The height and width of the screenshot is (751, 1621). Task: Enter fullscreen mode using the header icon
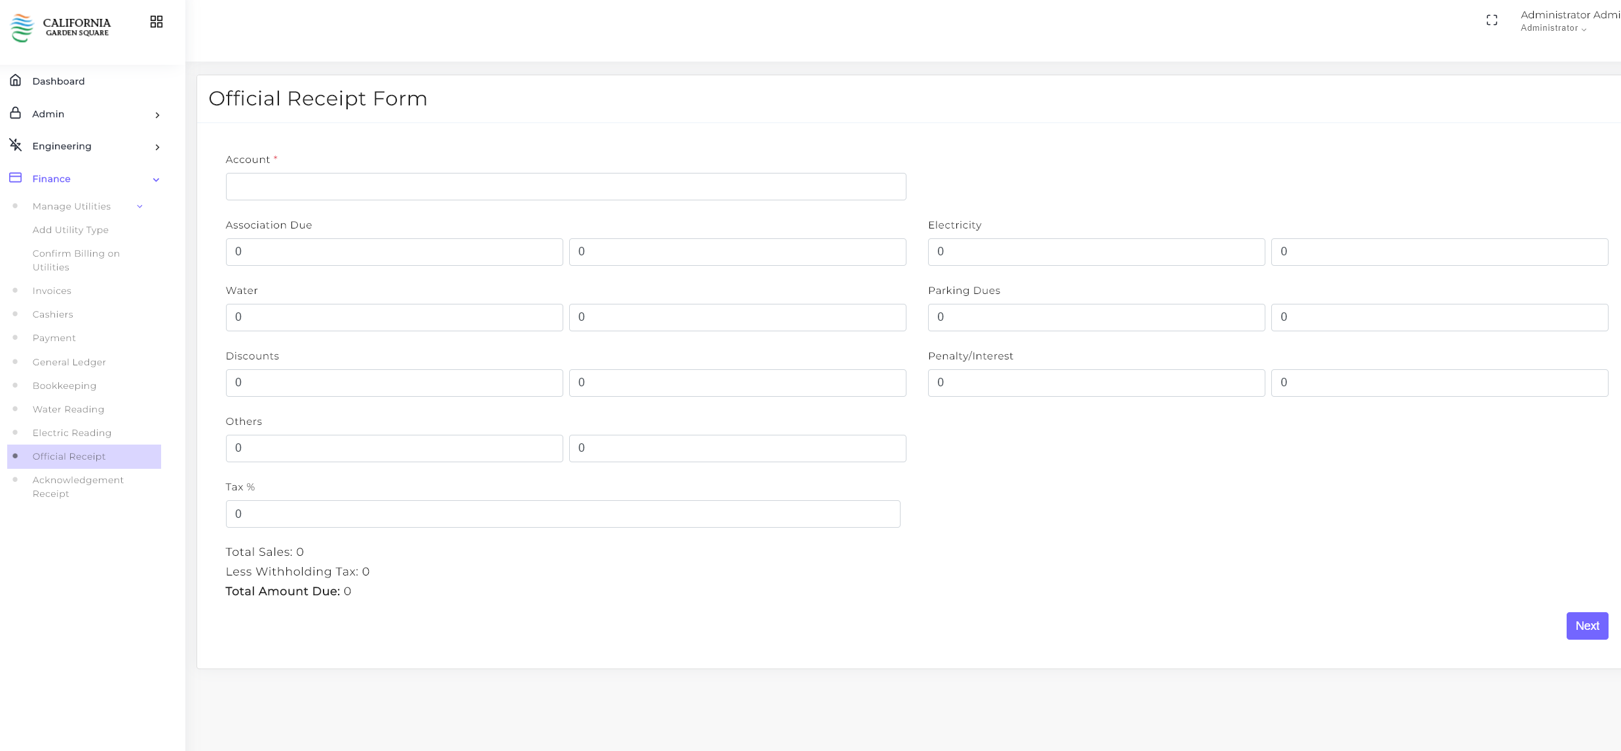pyautogui.click(x=1492, y=20)
